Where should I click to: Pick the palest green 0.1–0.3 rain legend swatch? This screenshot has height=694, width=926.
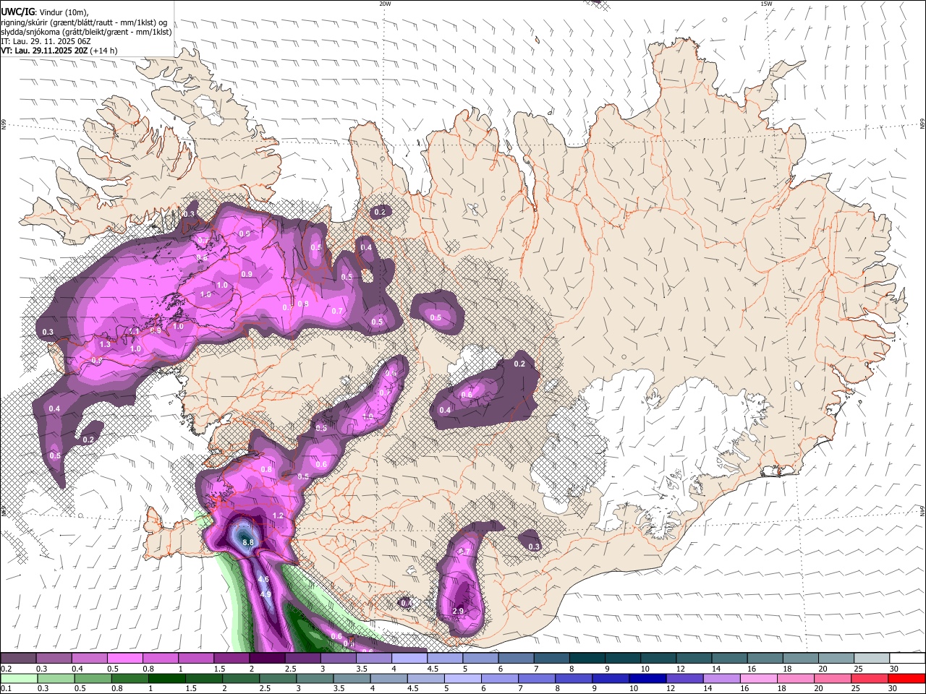pyautogui.click(x=19, y=678)
